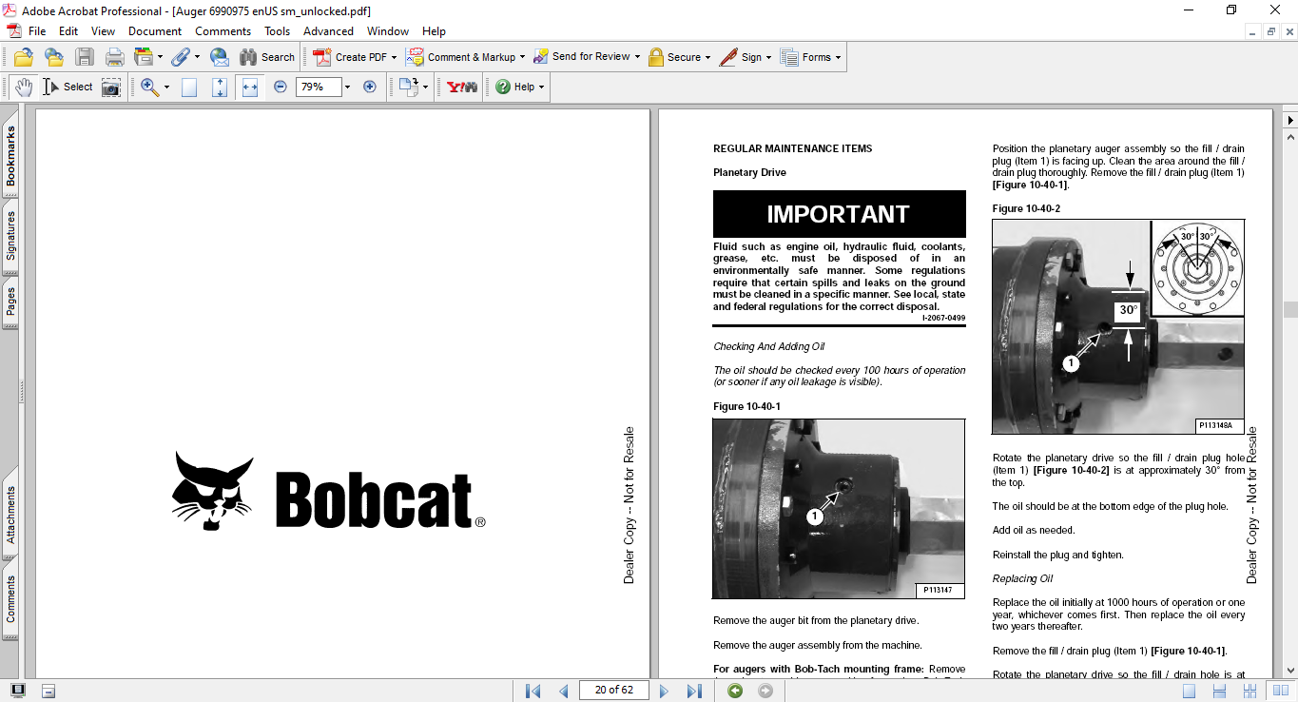Click the zoom percentage field showing 79%
This screenshot has height=702, width=1298.
pyautogui.click(x=319, y=87)
